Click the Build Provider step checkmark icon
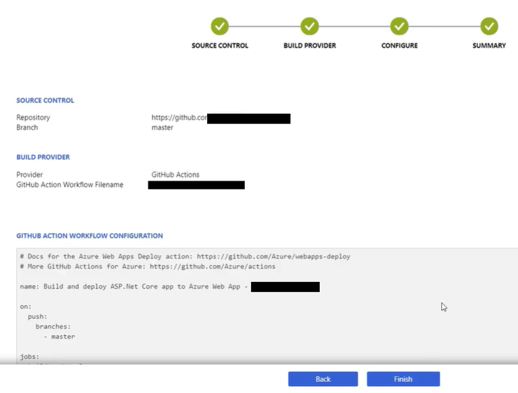Viewport: 518px width, 393px height. pyautogui.click(x=310, y=26)
